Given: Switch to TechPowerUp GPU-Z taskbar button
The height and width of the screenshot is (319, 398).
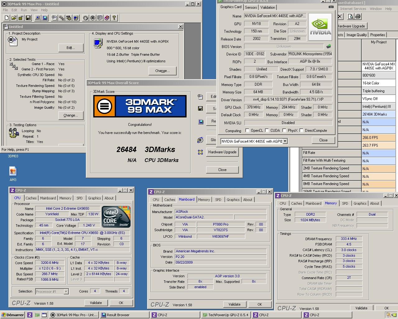Looking at the screenshot, I should pos(225,315).
